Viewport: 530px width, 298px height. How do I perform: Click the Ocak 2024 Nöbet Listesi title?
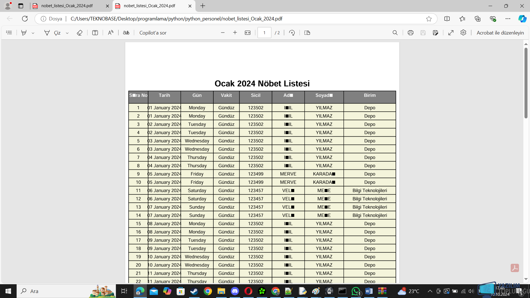click(262, 83)
